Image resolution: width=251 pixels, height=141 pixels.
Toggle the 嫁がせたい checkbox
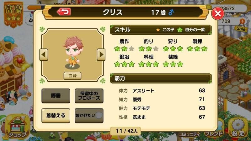click(x=99, y=115)
